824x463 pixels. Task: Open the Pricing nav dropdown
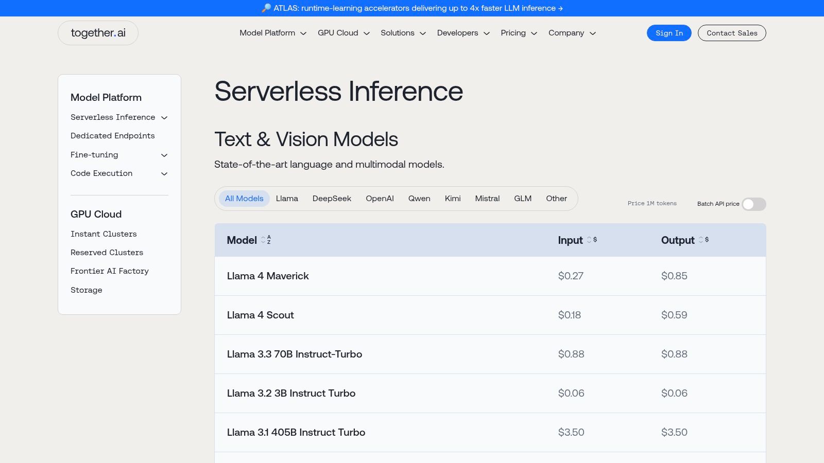click(519, 33)
